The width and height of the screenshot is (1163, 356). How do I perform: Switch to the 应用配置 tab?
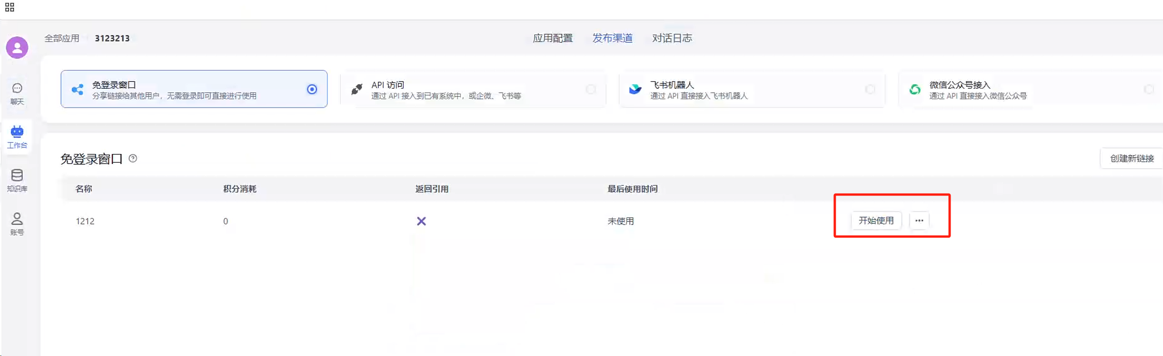(x=553, y=38)
